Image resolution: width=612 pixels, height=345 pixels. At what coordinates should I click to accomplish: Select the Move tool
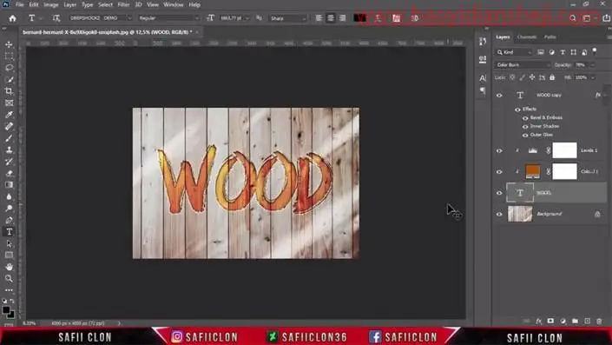click(x=9, y=44)
